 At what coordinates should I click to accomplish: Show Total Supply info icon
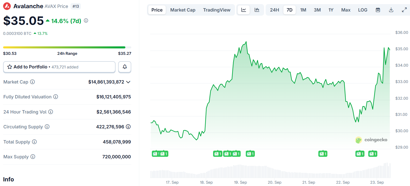click(34, 142)
